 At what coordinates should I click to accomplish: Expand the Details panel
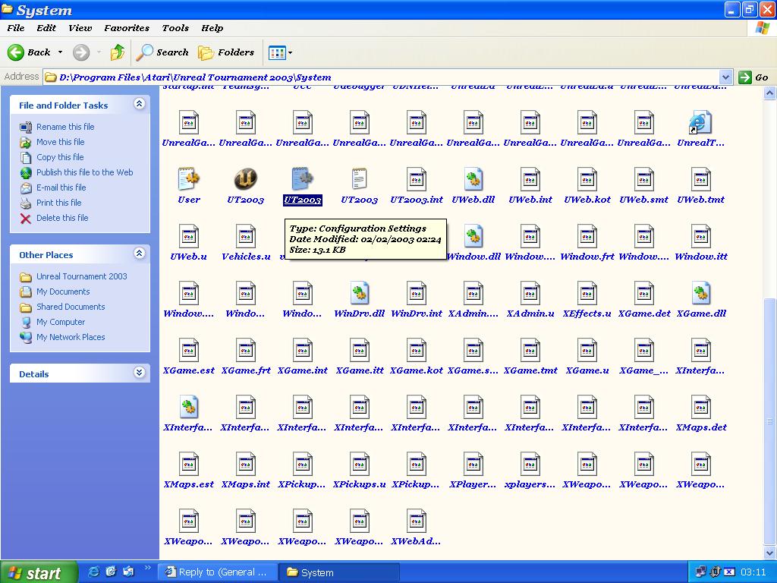pyautogui.click(x=140, y=373)
